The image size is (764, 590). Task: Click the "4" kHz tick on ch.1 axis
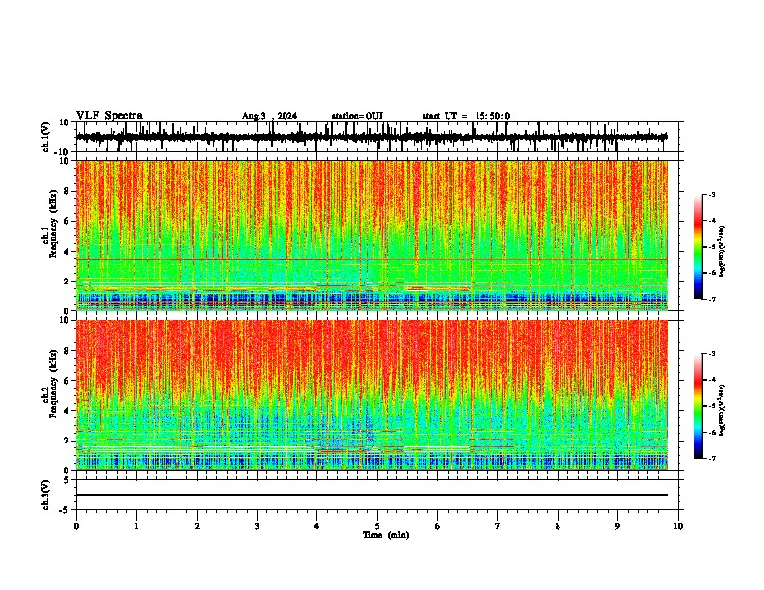pyautogui.click(x=68, y=252)
